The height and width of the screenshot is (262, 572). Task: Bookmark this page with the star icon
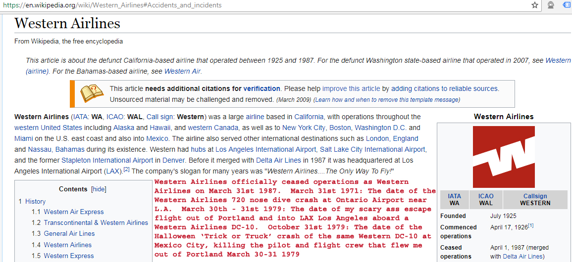pyautogui.click(x=535, y=5)
